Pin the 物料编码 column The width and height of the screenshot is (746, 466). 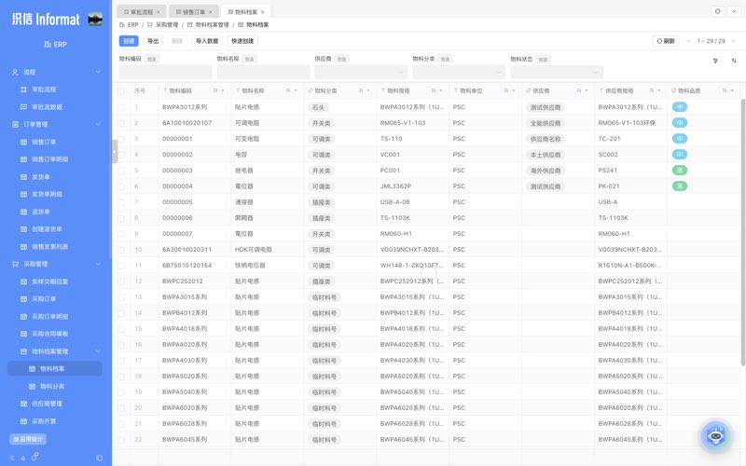point(215,90)
